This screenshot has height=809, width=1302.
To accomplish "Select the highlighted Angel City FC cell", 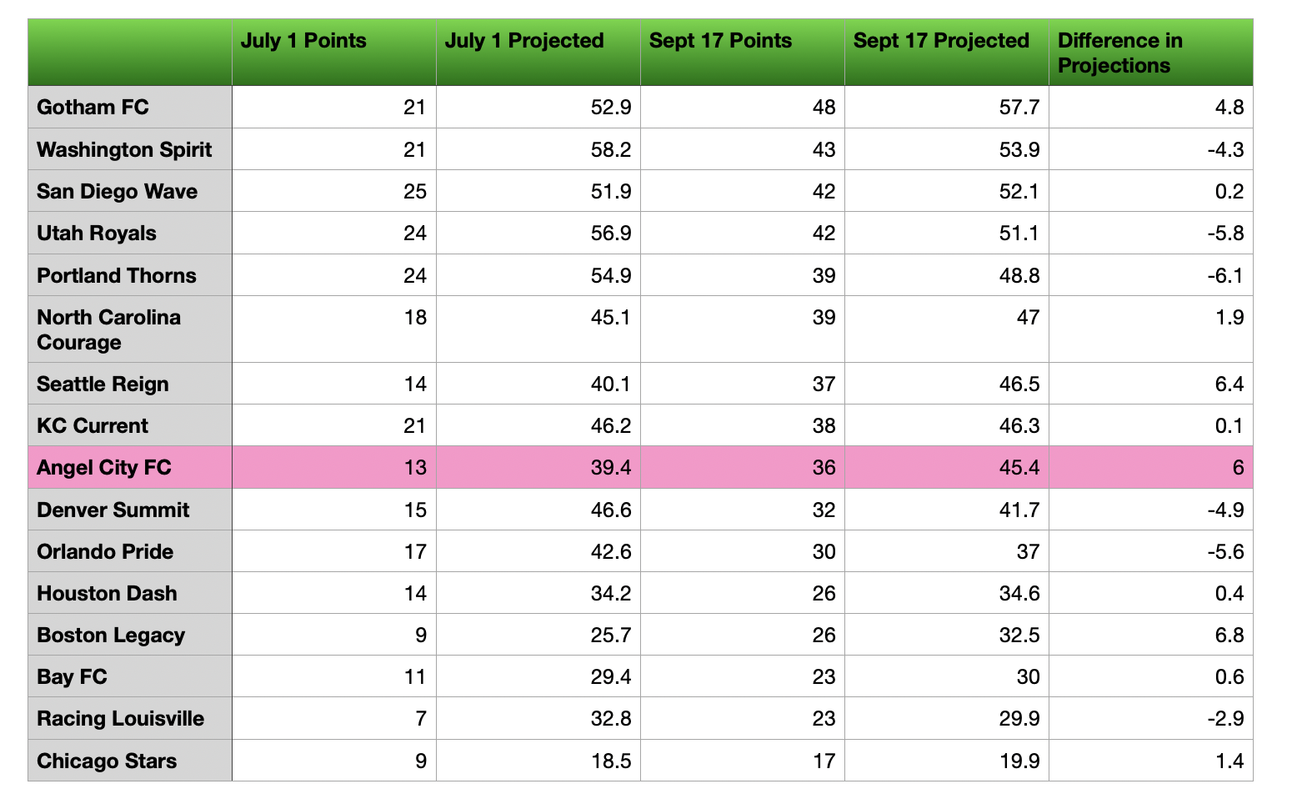I will [130, 467].
